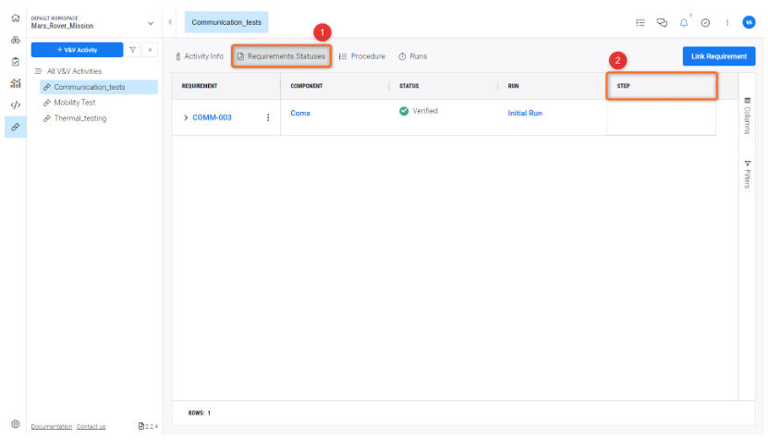Sort by the COMPONENT column header

point(307,86)
